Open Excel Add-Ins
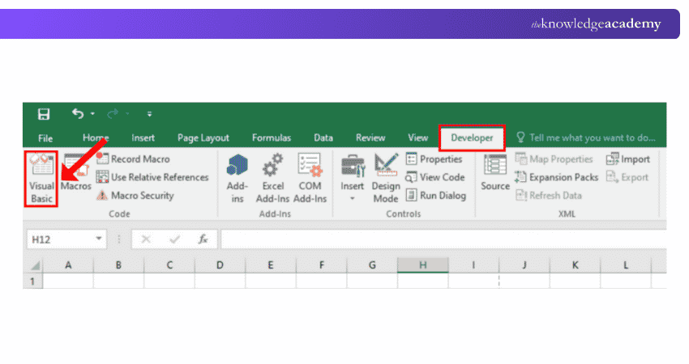This screenshot has width=689, height=364. [272, 179]
